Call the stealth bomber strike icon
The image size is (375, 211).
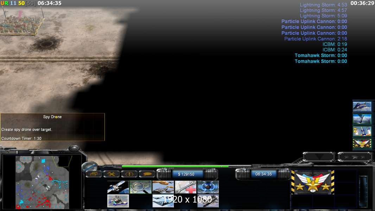pyautogui.click(x=163, y=201)
